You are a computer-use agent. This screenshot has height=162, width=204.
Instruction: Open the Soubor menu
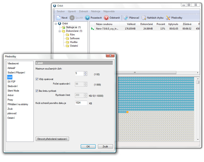coord(61,11)
